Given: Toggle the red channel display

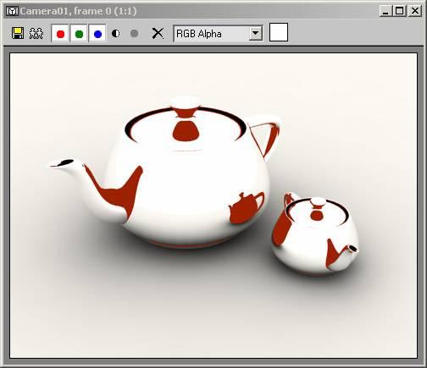Looking at the screenshot, I should click(60, 34).
